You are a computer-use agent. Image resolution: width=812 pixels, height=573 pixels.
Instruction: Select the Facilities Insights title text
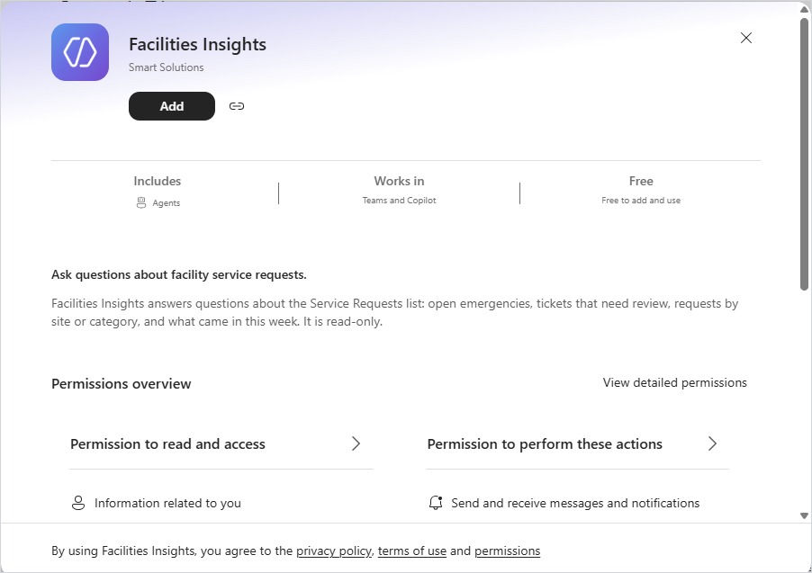tap(197, 44)
